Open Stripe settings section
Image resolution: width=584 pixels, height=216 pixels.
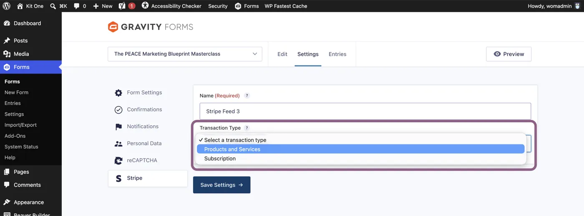(x=148, y=178)
